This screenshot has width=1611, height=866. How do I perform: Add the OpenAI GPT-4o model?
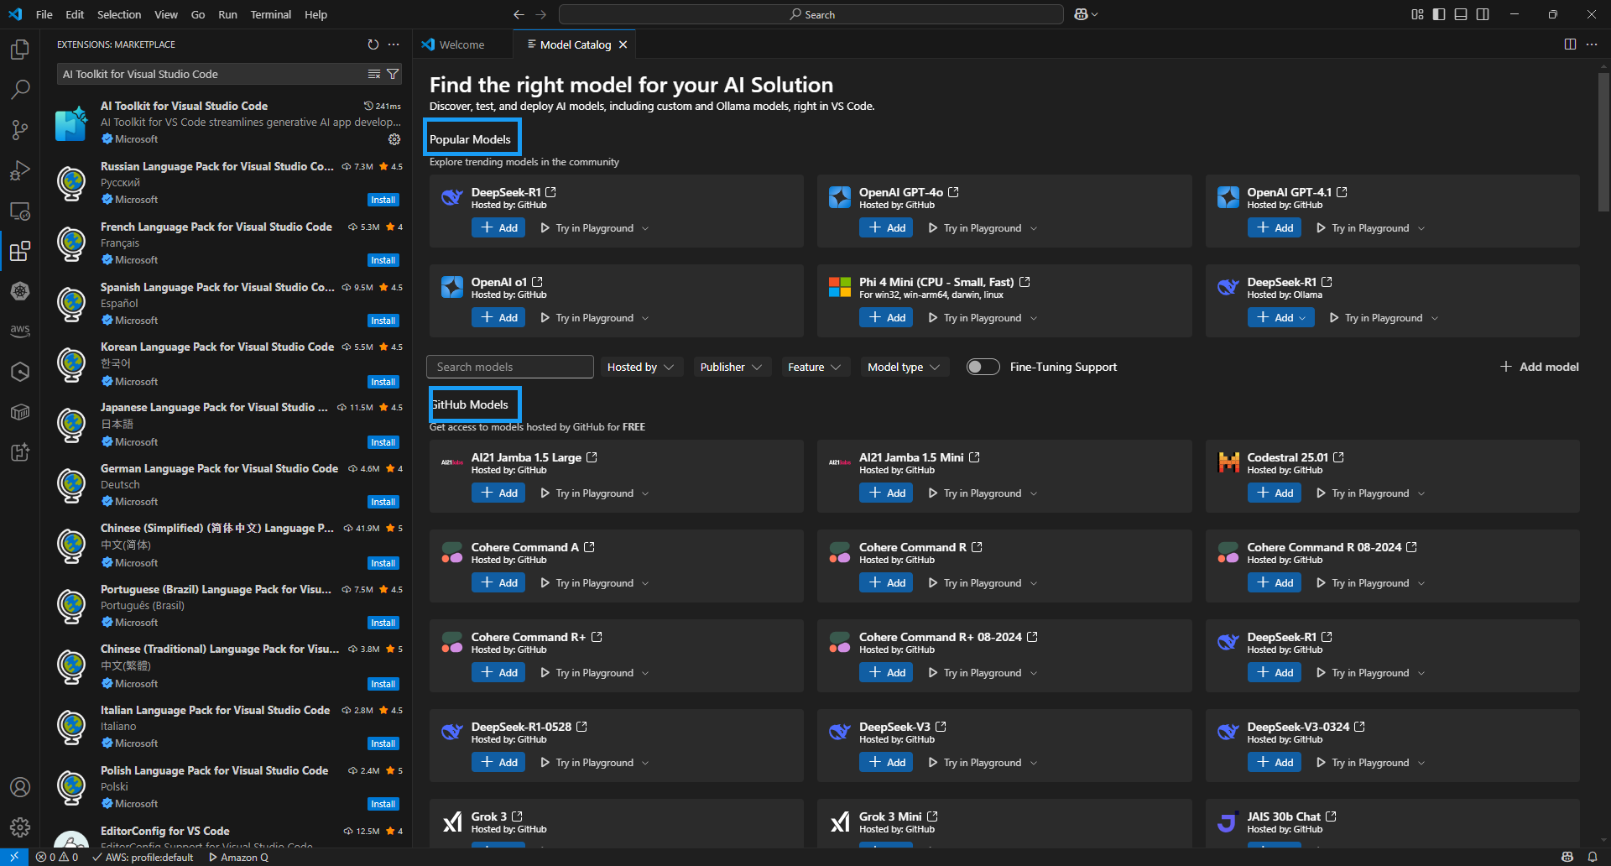(x=886, y=227)
